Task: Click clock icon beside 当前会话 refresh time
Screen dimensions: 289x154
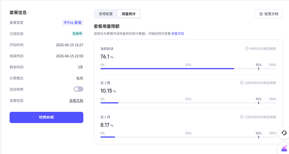Action: click(x=247, y=48)
